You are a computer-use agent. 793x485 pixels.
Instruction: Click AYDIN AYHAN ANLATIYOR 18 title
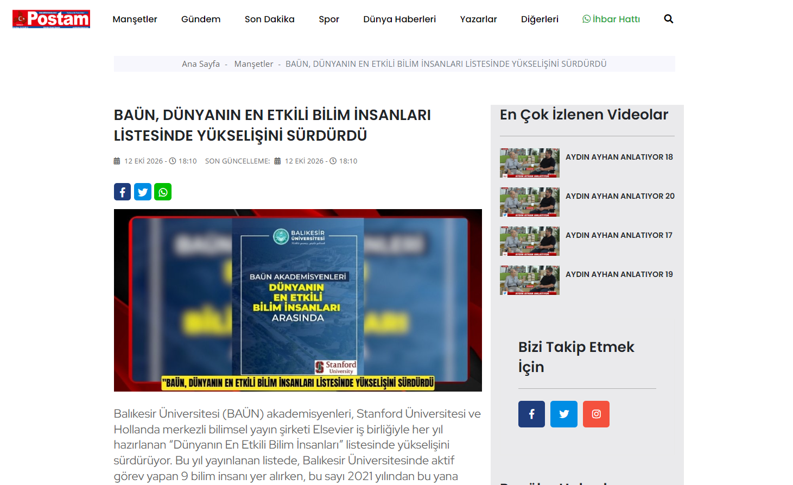(619, 157)
